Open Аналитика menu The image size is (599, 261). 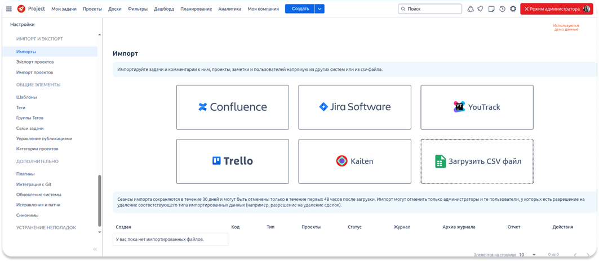click(x=229, y=9)
